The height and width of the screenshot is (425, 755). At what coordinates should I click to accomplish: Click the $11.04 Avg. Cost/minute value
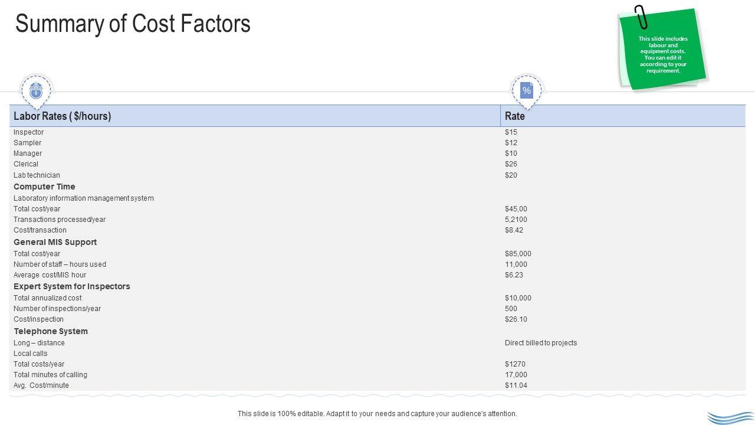516,385
